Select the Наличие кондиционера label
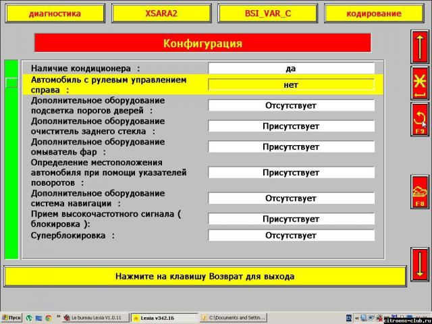The height and width of the screenshot is (324, 432). coord(86,68)
